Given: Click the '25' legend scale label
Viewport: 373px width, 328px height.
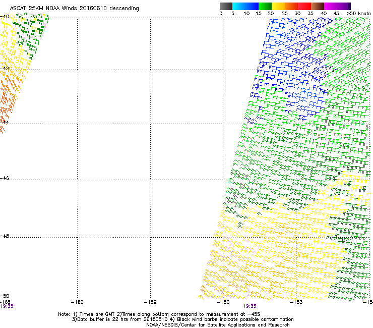Looking at the screenshot, I should point(285,14).
